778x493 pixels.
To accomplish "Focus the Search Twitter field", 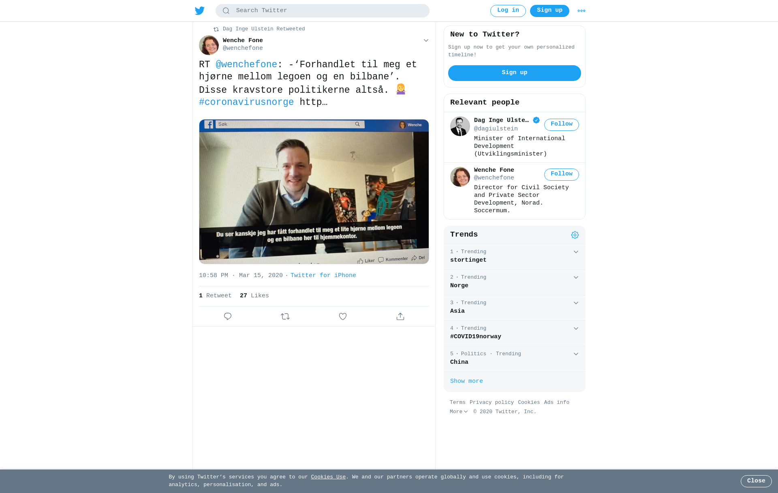I will 323,11.
